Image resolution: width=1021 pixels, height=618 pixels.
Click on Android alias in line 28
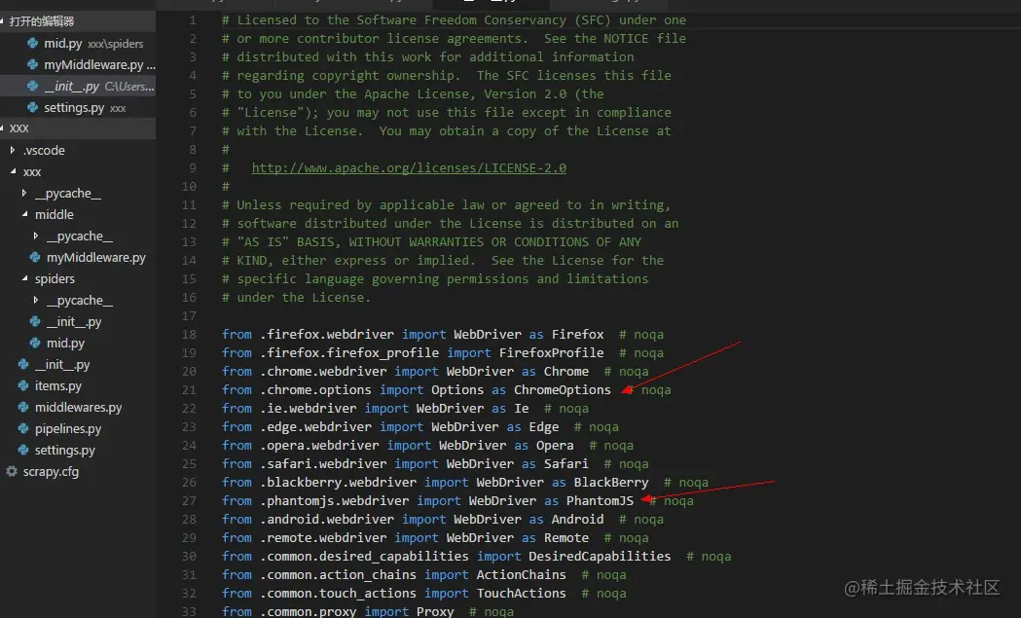point(577,519)
